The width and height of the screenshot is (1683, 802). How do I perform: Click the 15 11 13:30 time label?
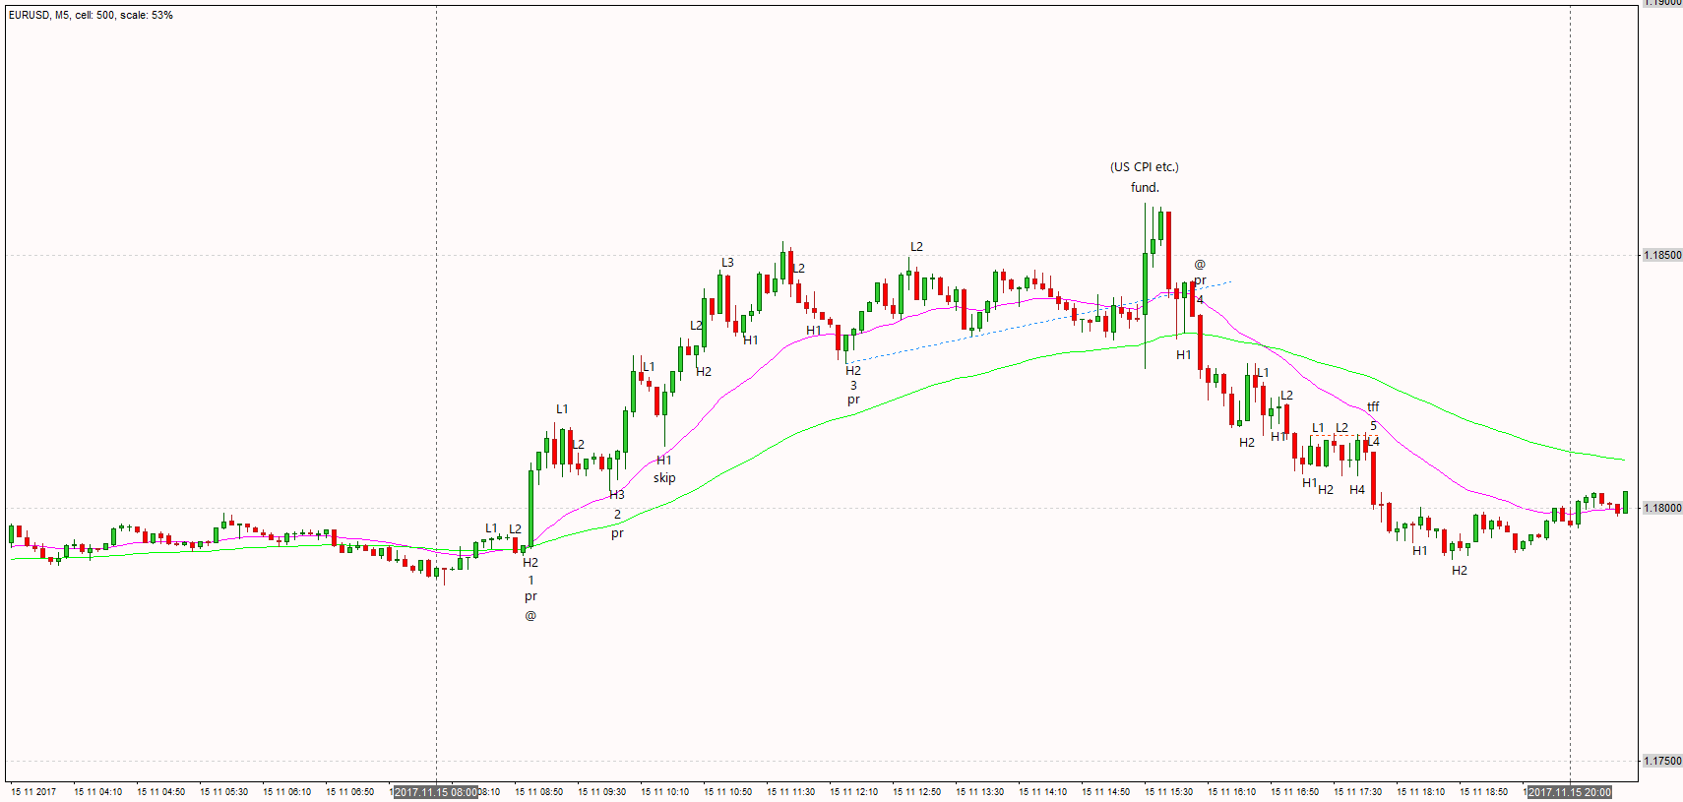coord(979,792)
